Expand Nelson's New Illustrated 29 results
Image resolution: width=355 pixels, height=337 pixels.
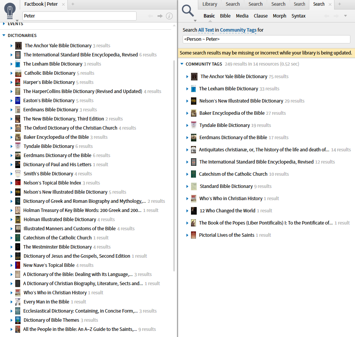tap(187, 101)
